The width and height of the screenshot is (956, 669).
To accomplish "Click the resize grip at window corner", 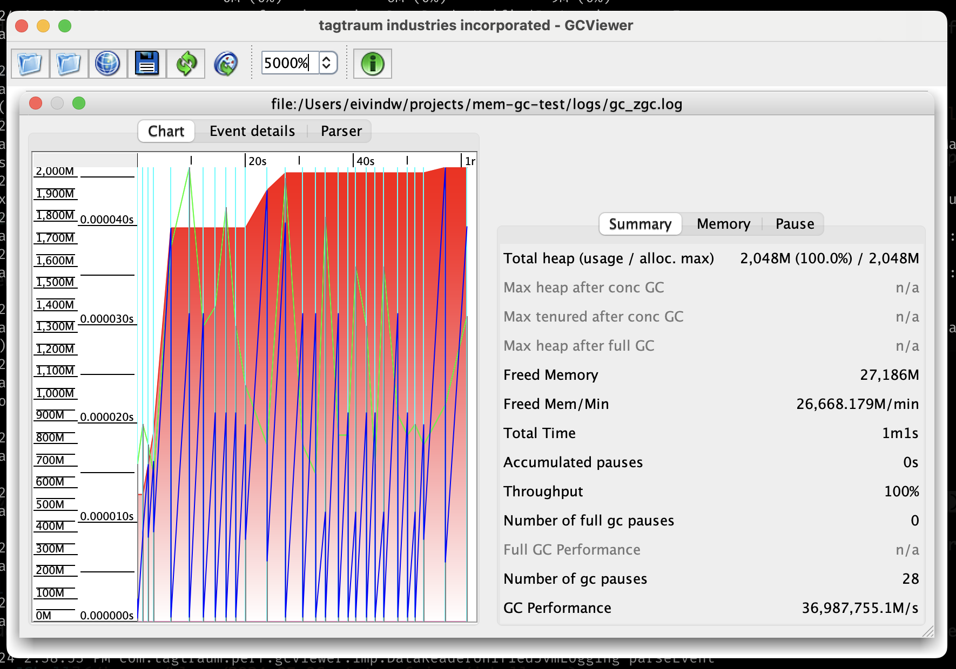I will pos(928,631).
